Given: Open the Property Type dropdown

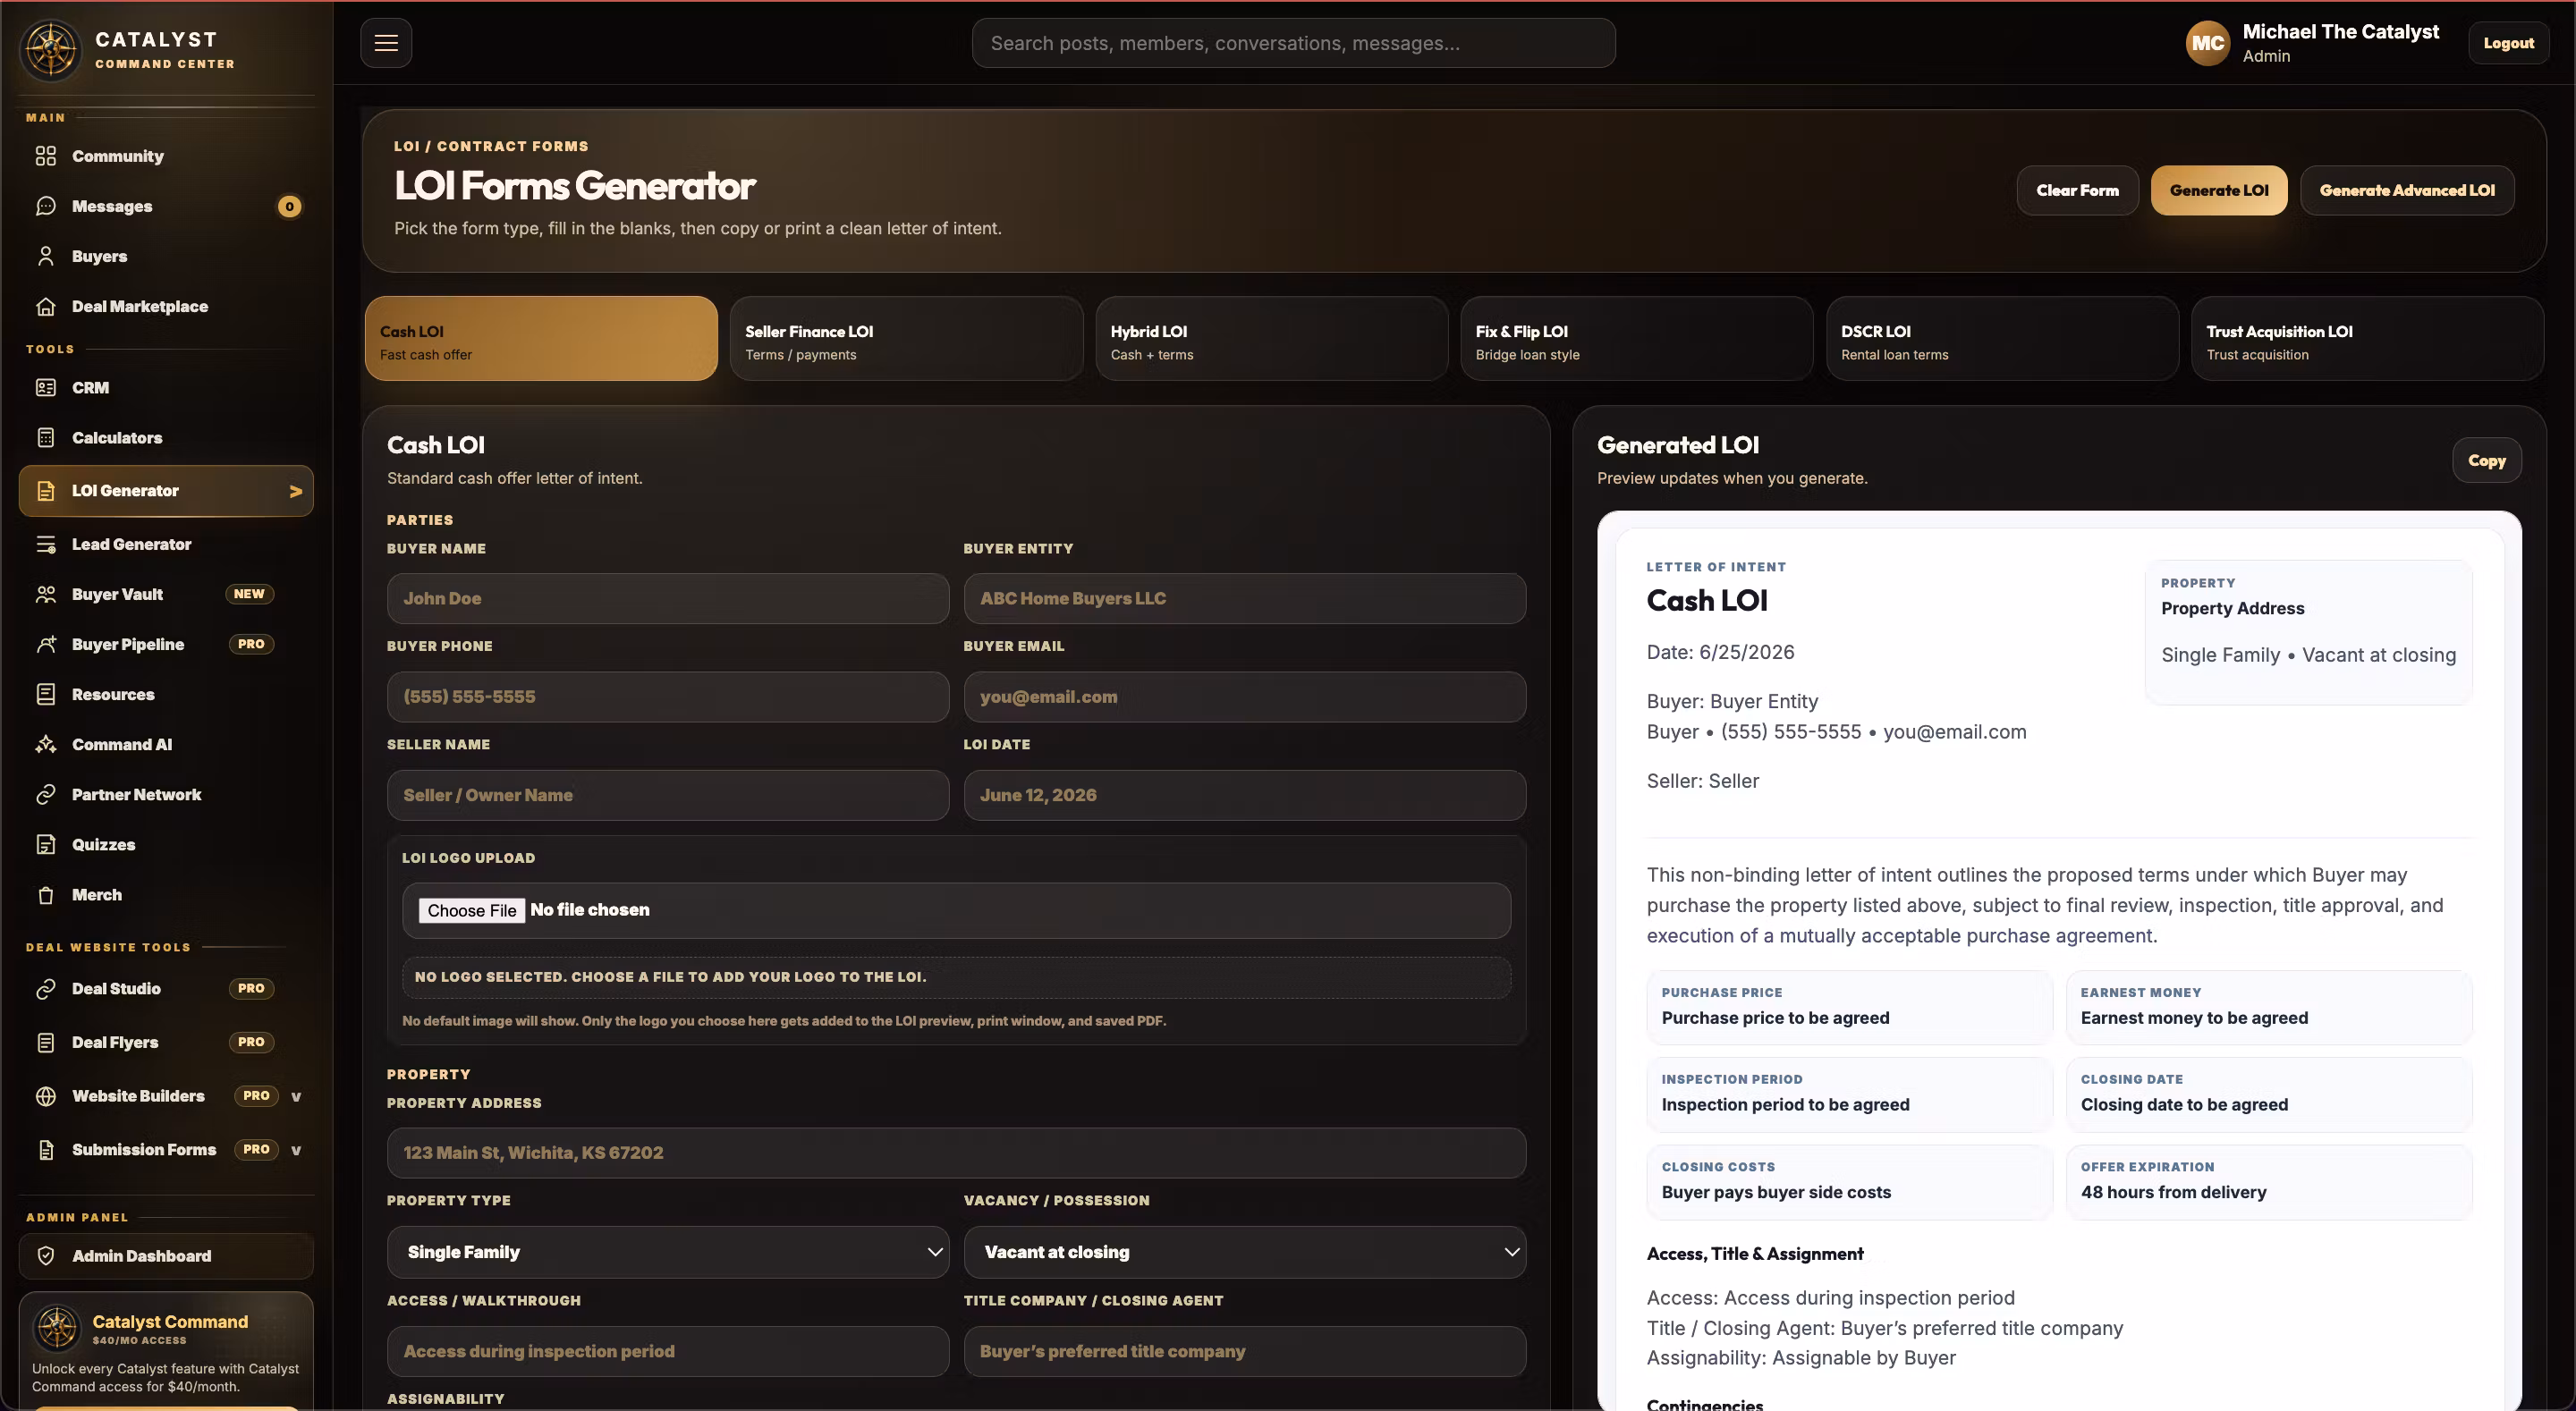Looking at the screenshot, I should [x=668, y=1252].
